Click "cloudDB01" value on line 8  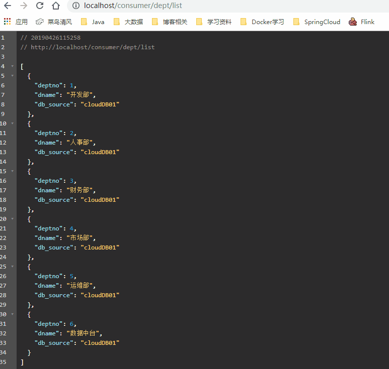tap(100, 104)
